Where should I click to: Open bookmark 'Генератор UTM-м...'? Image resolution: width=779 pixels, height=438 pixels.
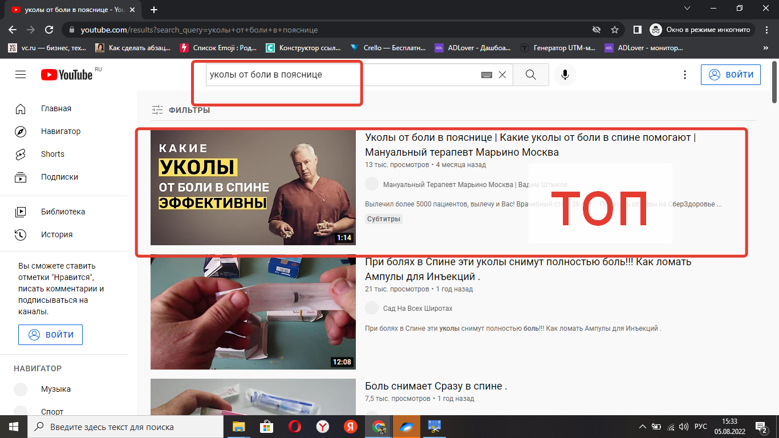point(558,48)
